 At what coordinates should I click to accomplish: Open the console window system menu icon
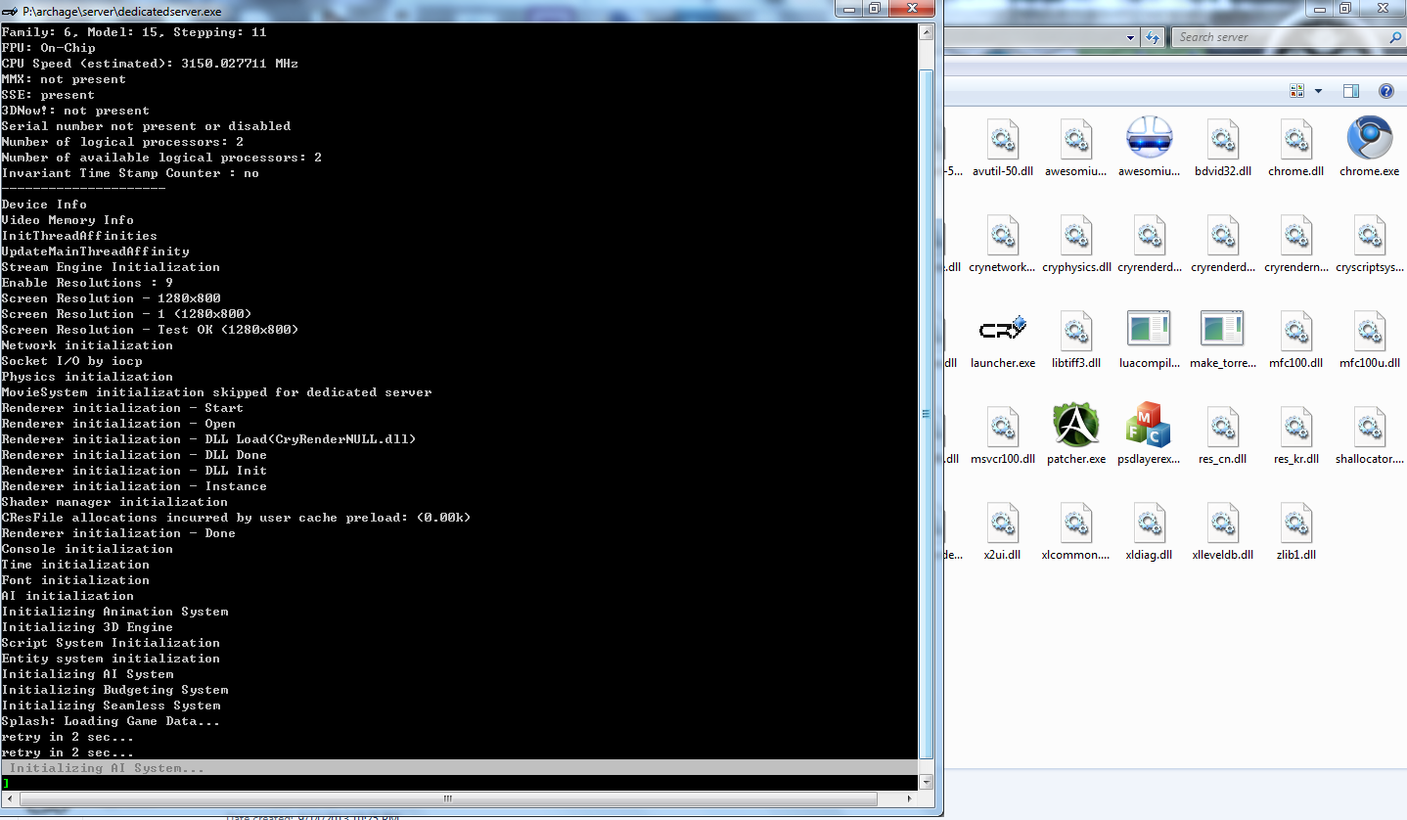pyautogui.click(x=9, y=11)
